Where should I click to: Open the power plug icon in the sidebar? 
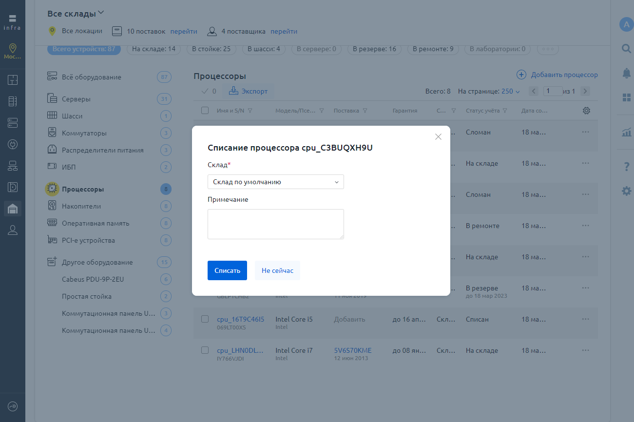click(x=13, y=144)
